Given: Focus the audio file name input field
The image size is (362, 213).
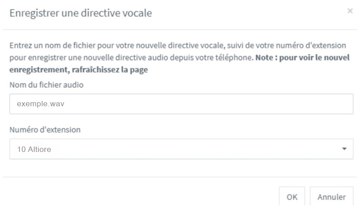Looking at the screenshot, I should (181, 104).
